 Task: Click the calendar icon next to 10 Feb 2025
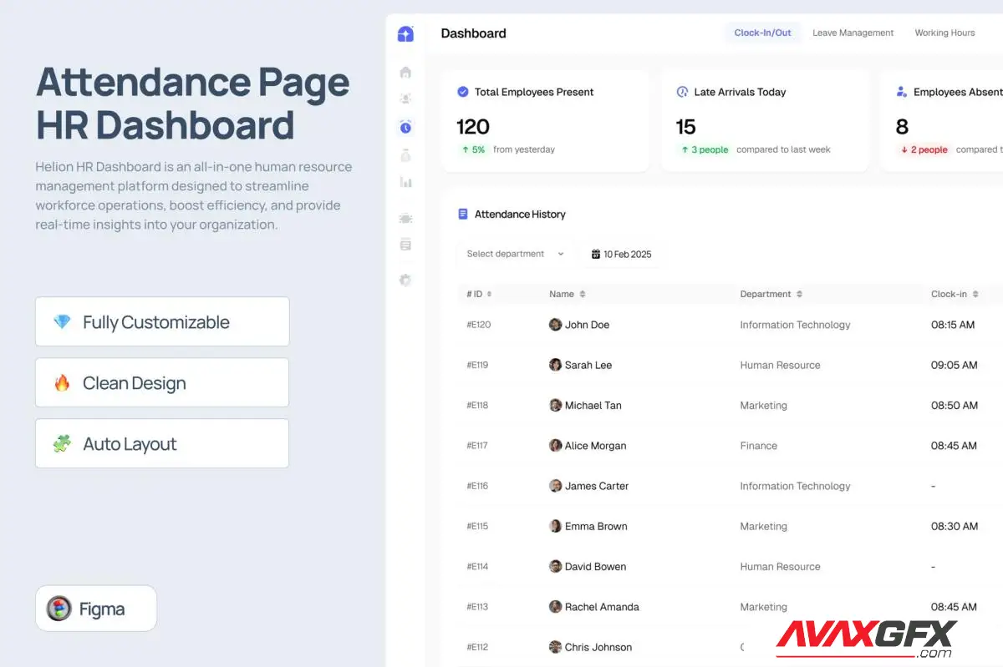(596, 254)
